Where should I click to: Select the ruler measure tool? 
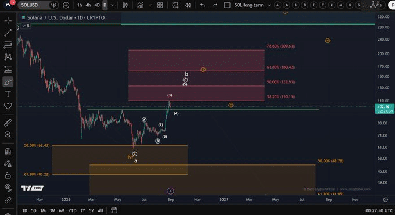[x=8, y=123]
